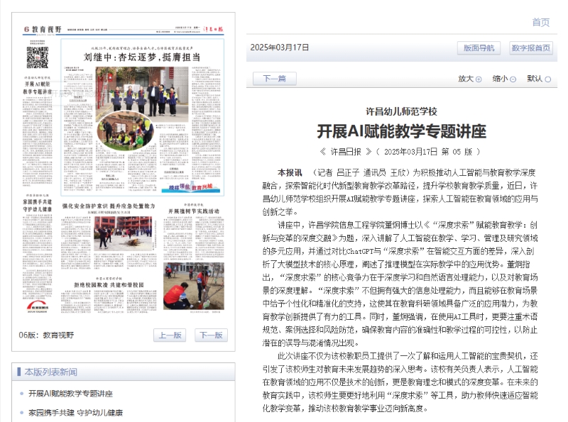Go to 数字报首页 digital paper home
Image resolution: width=568 pixels, height=422 pixels.
pos(530,48)
